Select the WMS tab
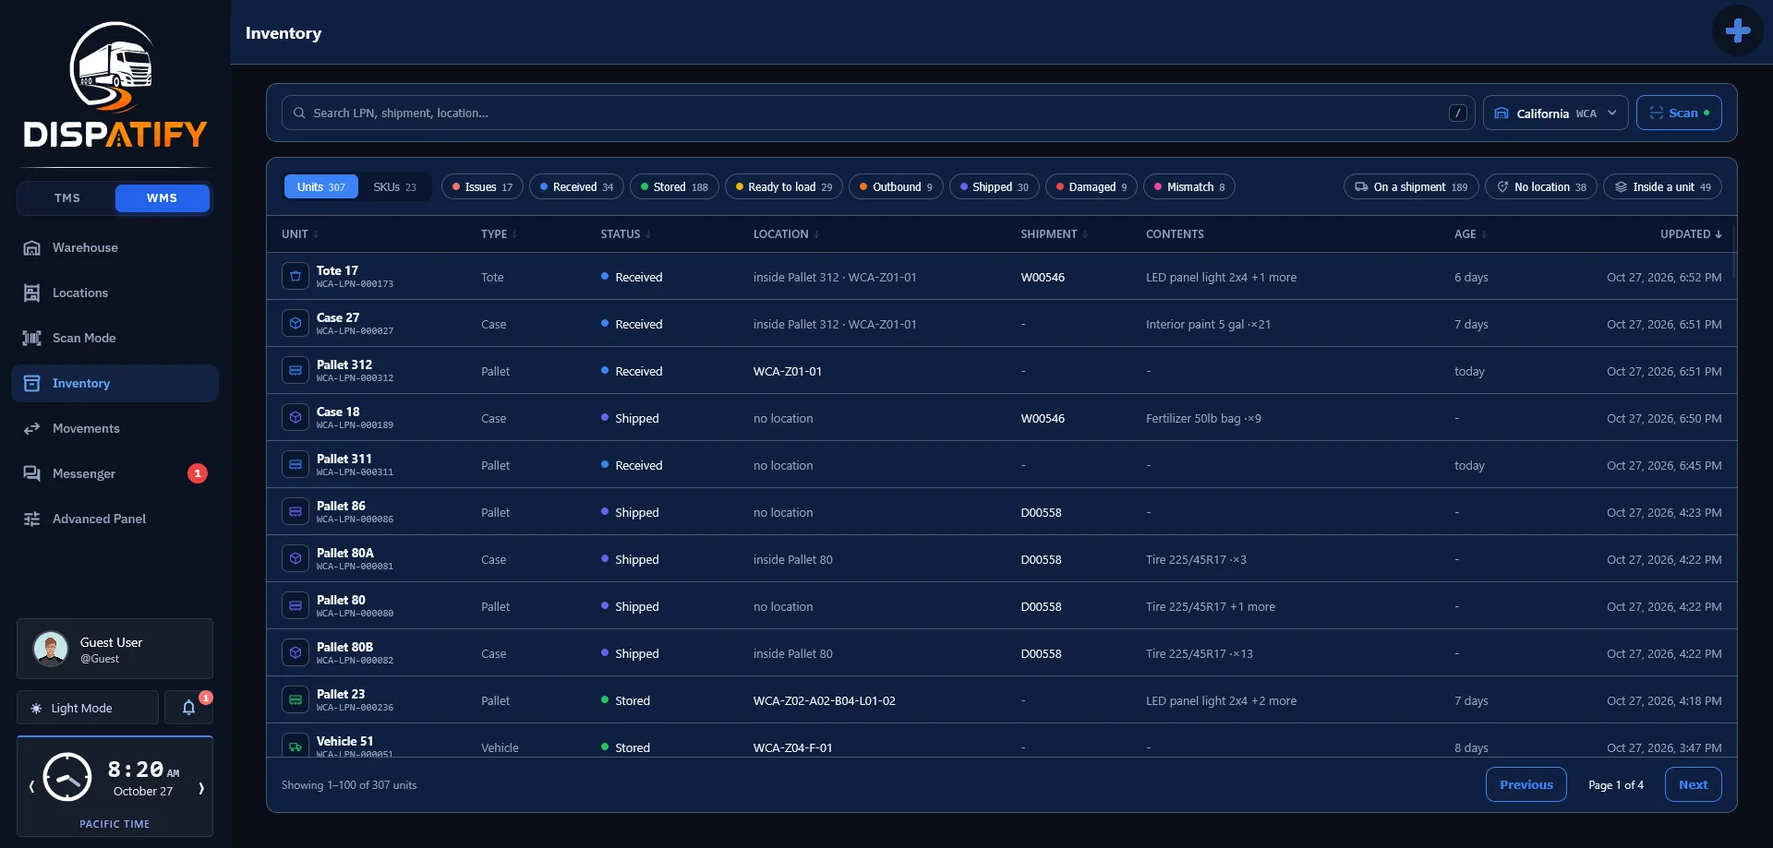Image resolution: width=1773 pixels, height=848 pixels. click(162, 197)
